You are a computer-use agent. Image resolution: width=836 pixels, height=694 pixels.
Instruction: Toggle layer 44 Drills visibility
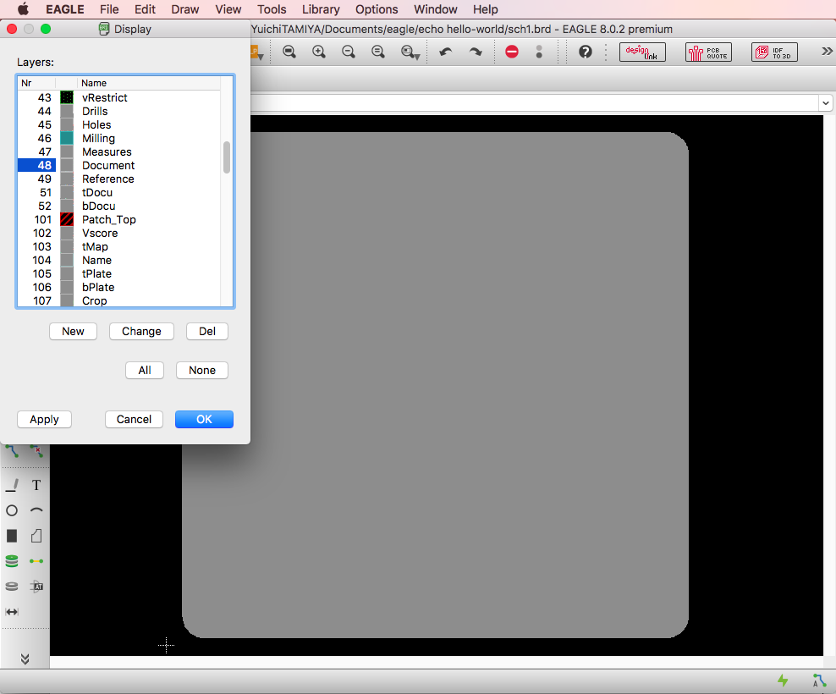36,111
